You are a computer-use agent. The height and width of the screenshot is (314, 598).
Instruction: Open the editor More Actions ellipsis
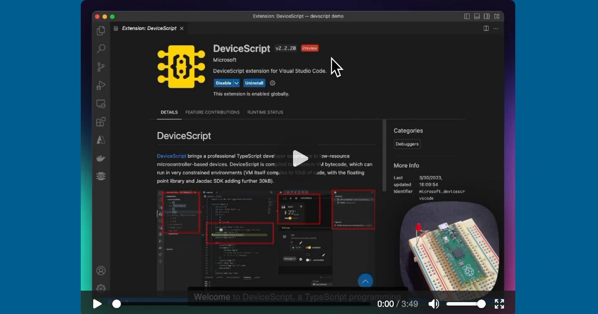496,28
